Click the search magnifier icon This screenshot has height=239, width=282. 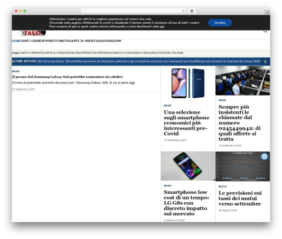coord(265,31)
